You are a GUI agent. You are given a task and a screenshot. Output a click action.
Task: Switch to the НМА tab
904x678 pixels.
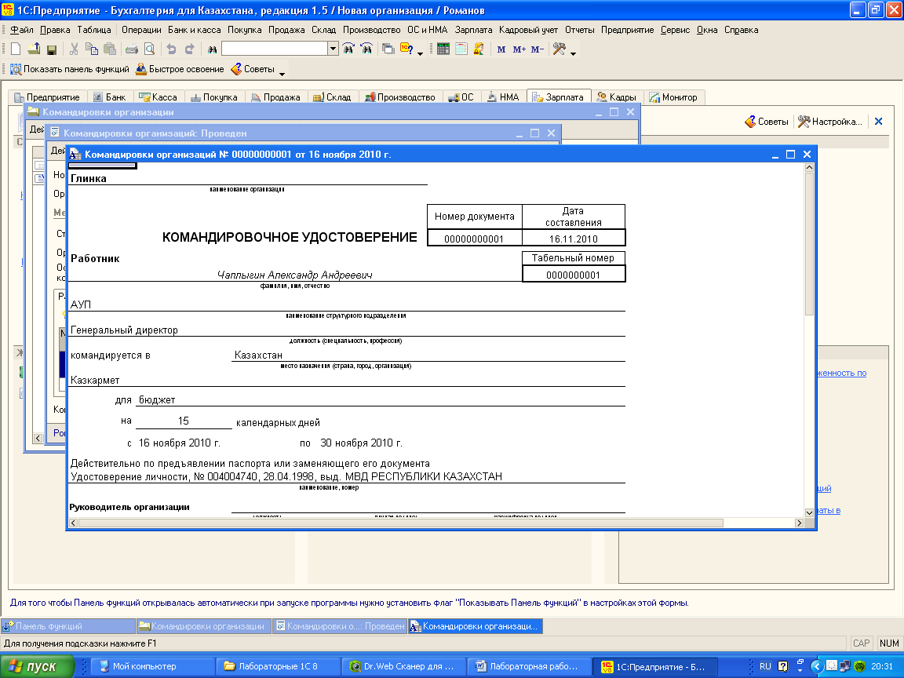pyautogui.click(x=503, y=97)
